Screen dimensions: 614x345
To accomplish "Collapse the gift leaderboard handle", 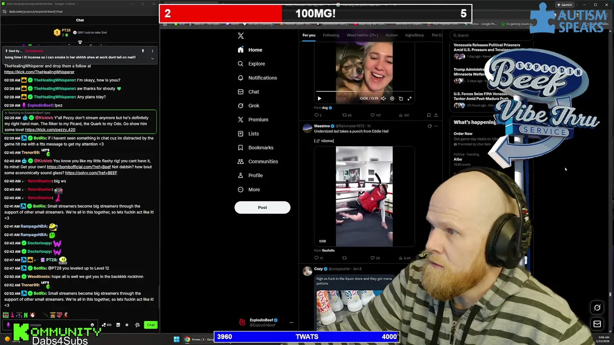I will pos(80,43).
